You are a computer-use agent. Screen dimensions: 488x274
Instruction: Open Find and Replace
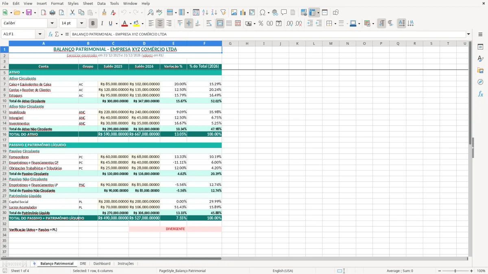(150, 13)
